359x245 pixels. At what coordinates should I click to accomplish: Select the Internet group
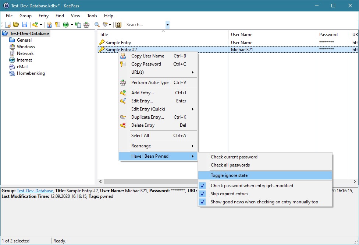[24, 60]
